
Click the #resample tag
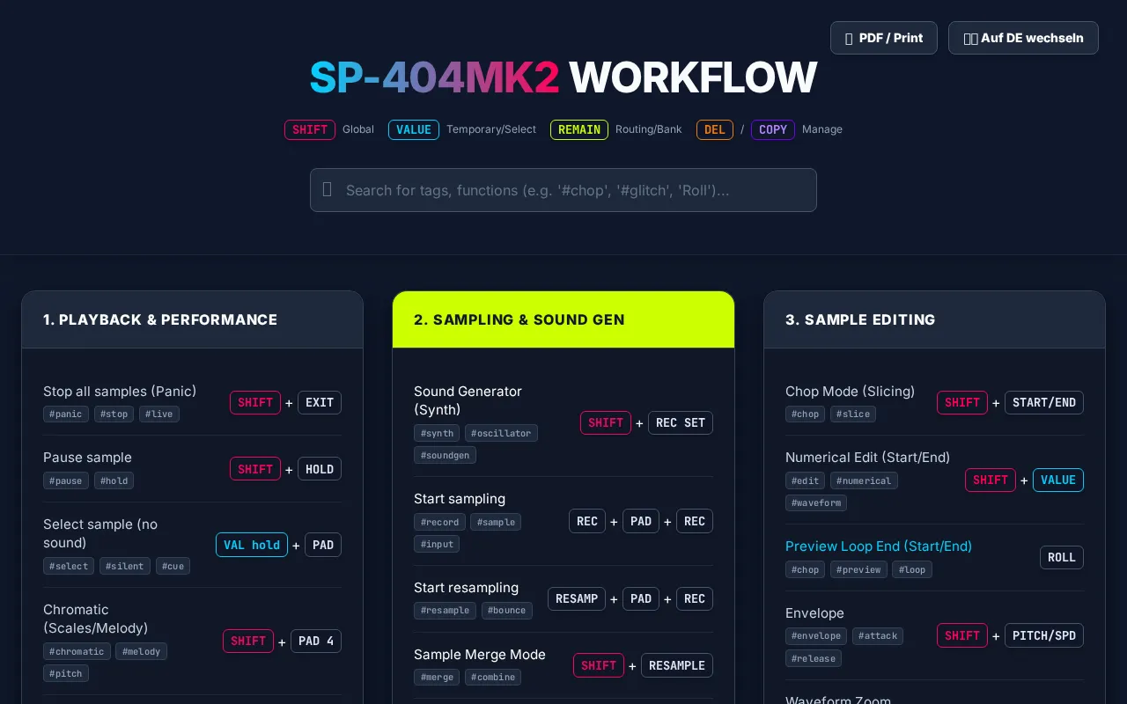coord(445,611)
